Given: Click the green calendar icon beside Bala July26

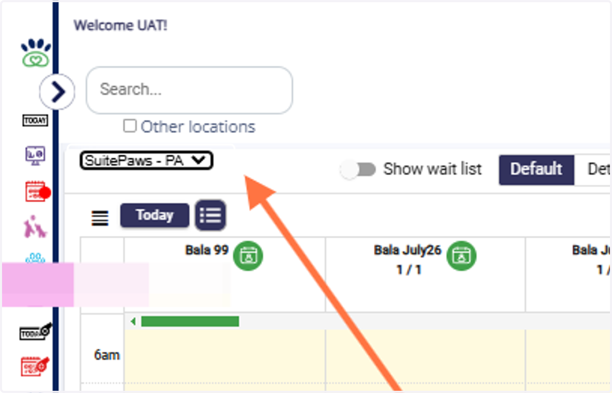Looking at the screenshot, I should point(462,256).
